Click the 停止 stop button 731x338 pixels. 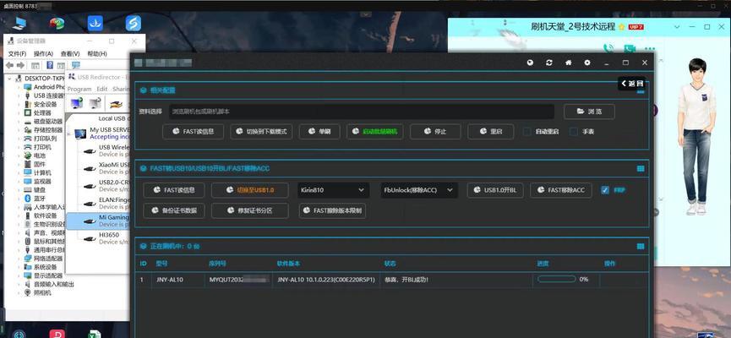[x=435, y=132]
